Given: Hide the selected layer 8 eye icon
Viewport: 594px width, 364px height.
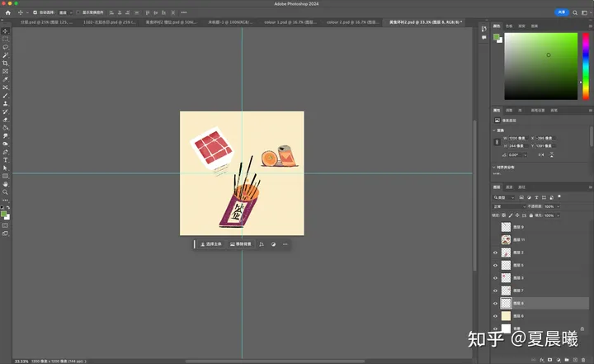Looking at the screenshot, I should 495,304.
